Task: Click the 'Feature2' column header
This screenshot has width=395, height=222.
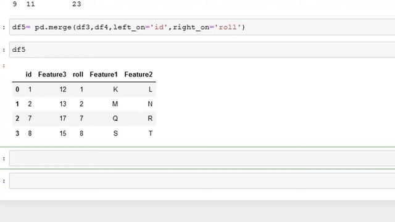Action: (138, 75)
